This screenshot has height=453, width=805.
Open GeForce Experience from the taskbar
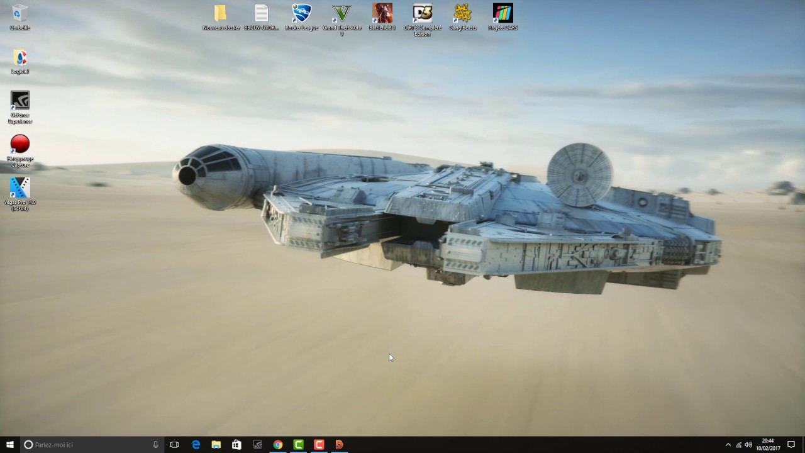[x=257, y=445]
